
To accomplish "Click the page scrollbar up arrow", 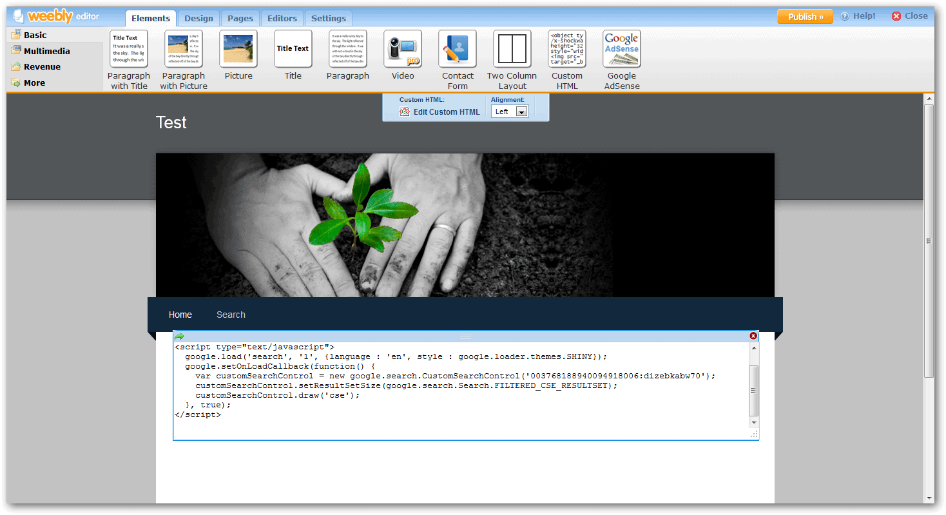I will click(929, 99).
